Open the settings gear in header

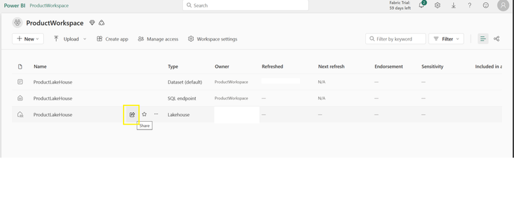pos(437,5)
